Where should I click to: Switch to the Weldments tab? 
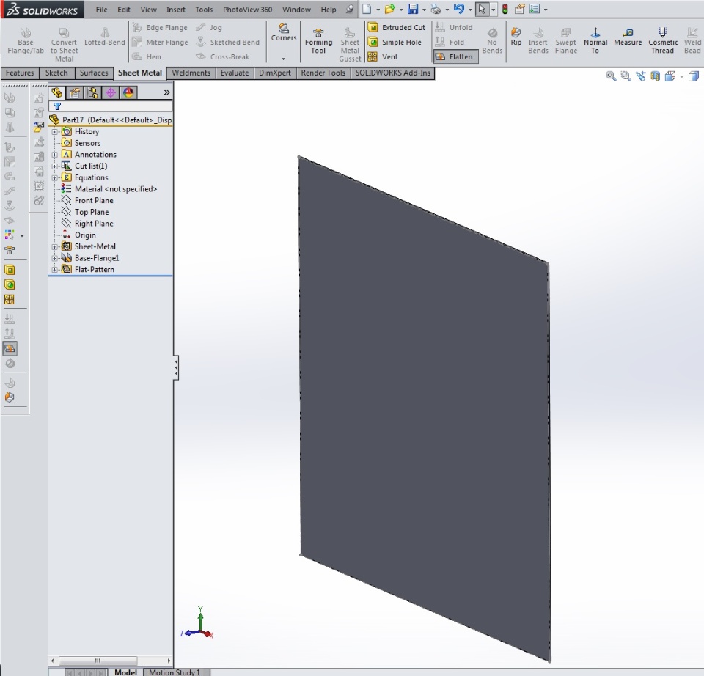pos(191,73)
